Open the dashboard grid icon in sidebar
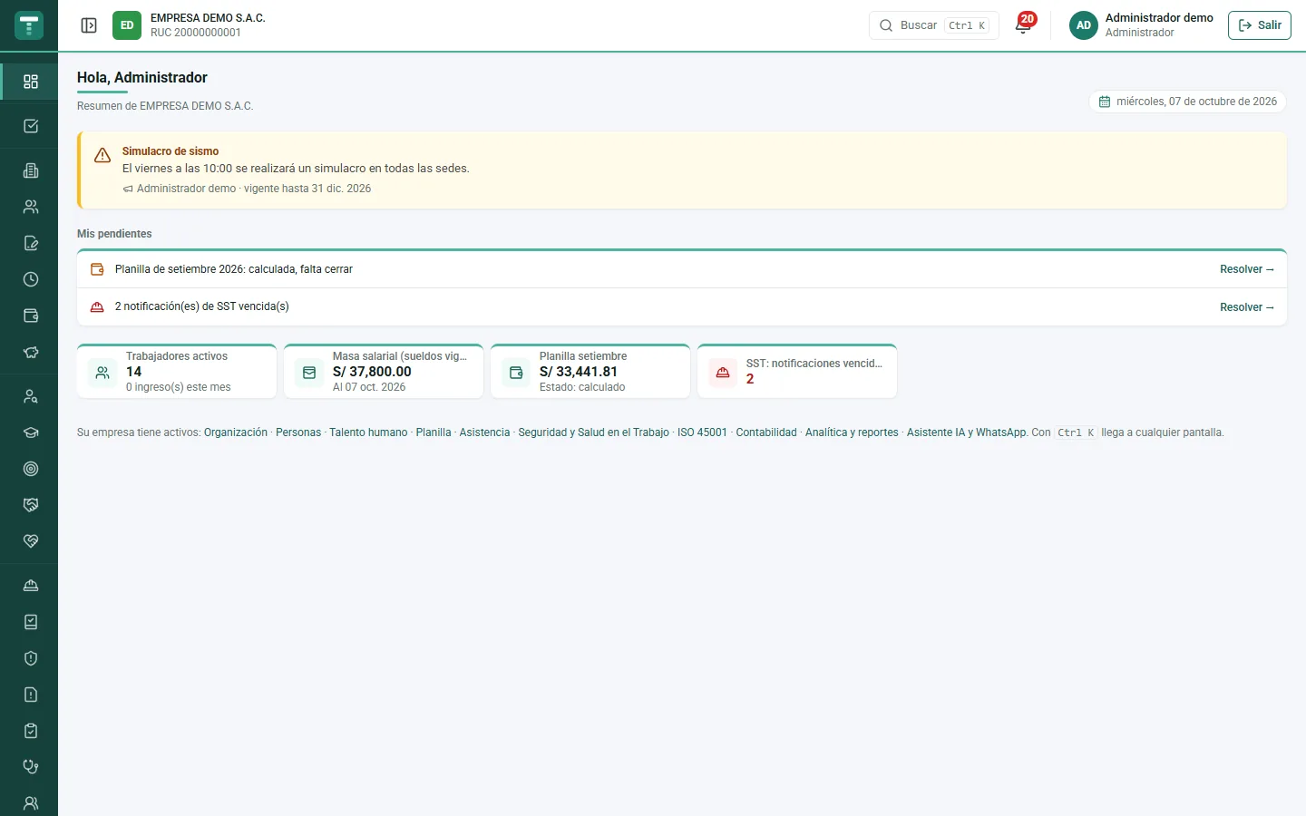 click(x=31, y=82)
